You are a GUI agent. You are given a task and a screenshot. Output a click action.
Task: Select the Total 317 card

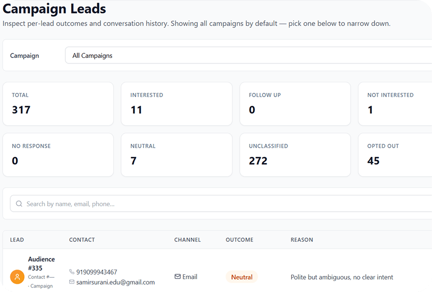58,104
